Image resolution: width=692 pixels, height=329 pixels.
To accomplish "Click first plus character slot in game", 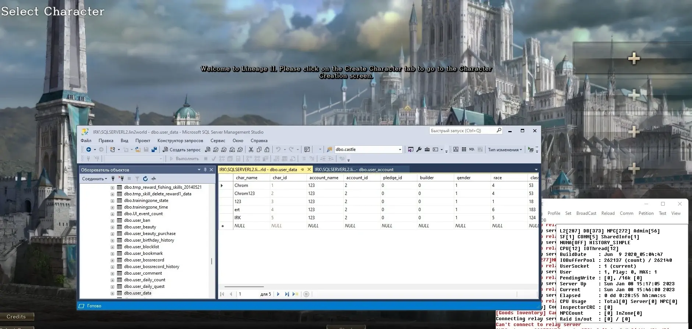I will coord(633,58).
